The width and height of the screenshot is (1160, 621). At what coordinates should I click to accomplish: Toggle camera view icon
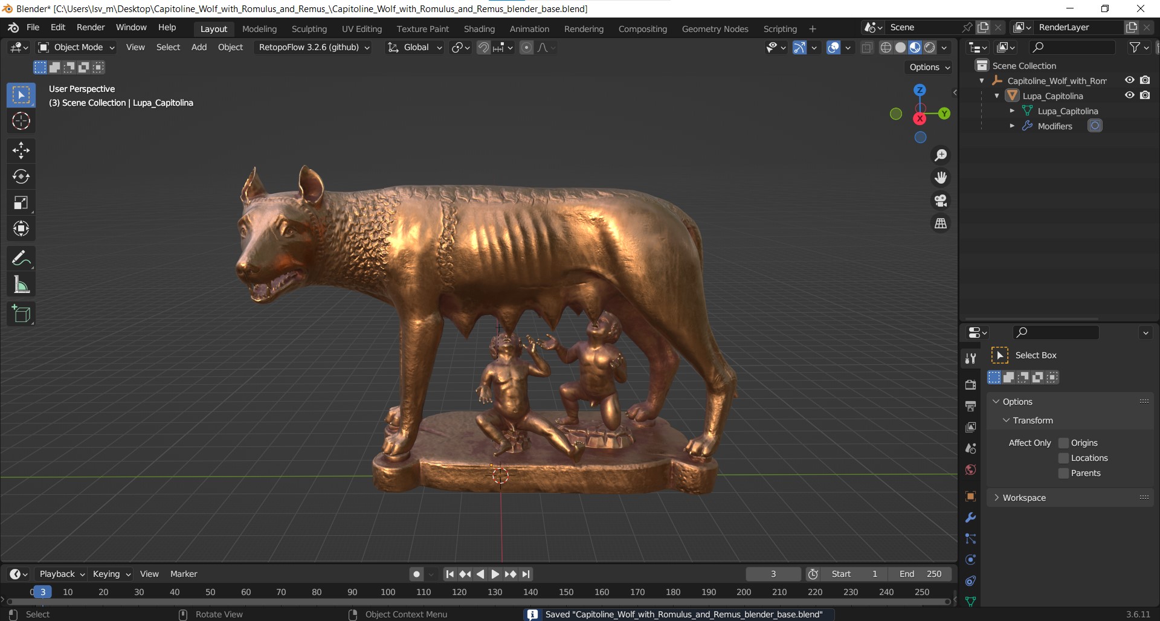(x=941, y=201)
